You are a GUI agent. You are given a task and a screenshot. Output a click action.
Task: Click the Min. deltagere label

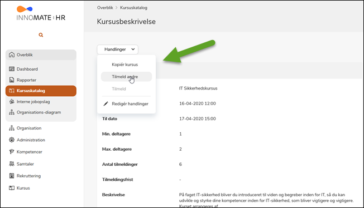pos(116,134)
